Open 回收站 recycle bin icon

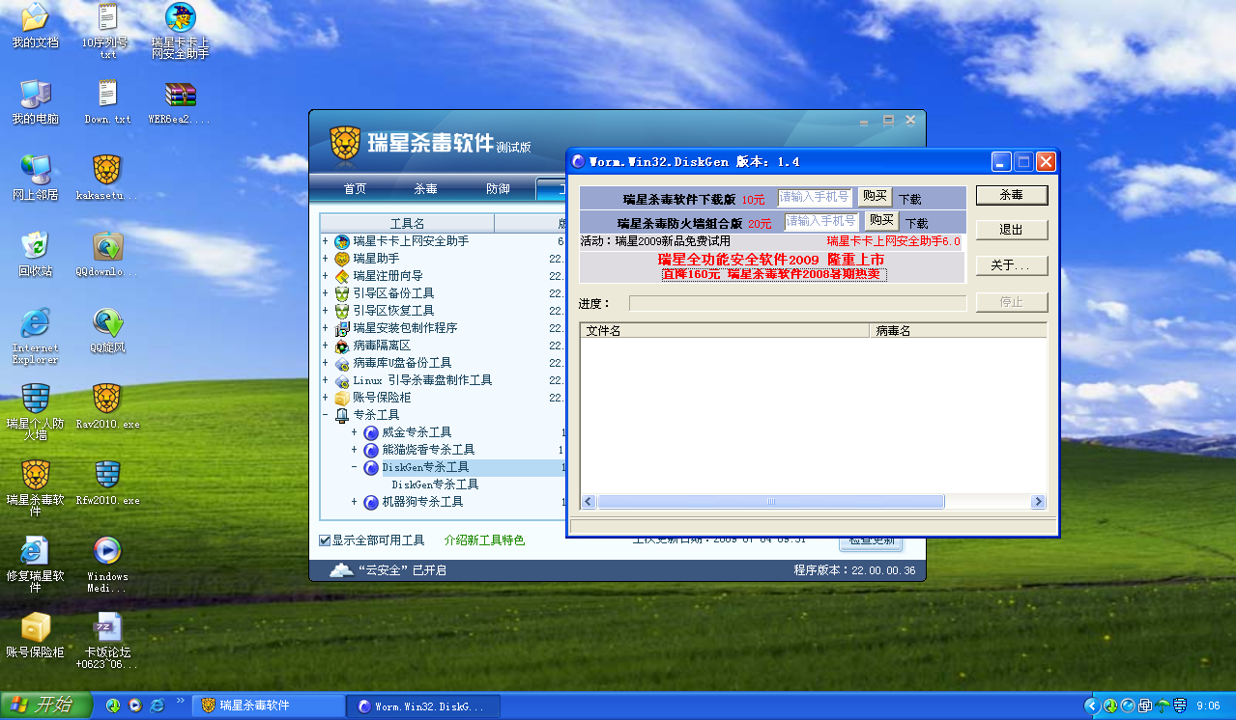tap(35, 254)
